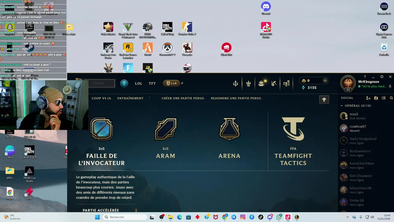Select PUBG Battlegrounds desktop shortcut
Image resolution: width=394 pixels, height=222 pixels.
(147, 30)
